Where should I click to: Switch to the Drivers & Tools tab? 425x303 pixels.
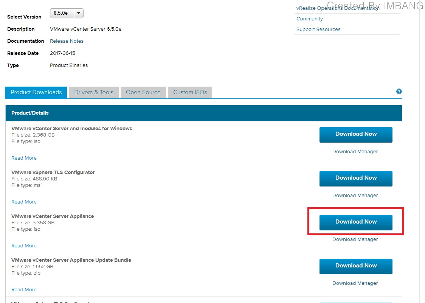[x=93, y=92]
